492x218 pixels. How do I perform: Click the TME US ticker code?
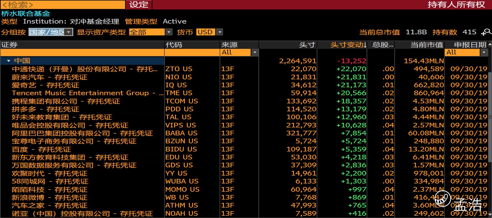179,93
